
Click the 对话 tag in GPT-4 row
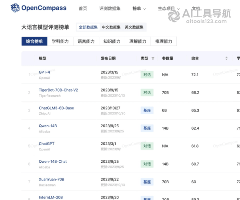[147, 75]
